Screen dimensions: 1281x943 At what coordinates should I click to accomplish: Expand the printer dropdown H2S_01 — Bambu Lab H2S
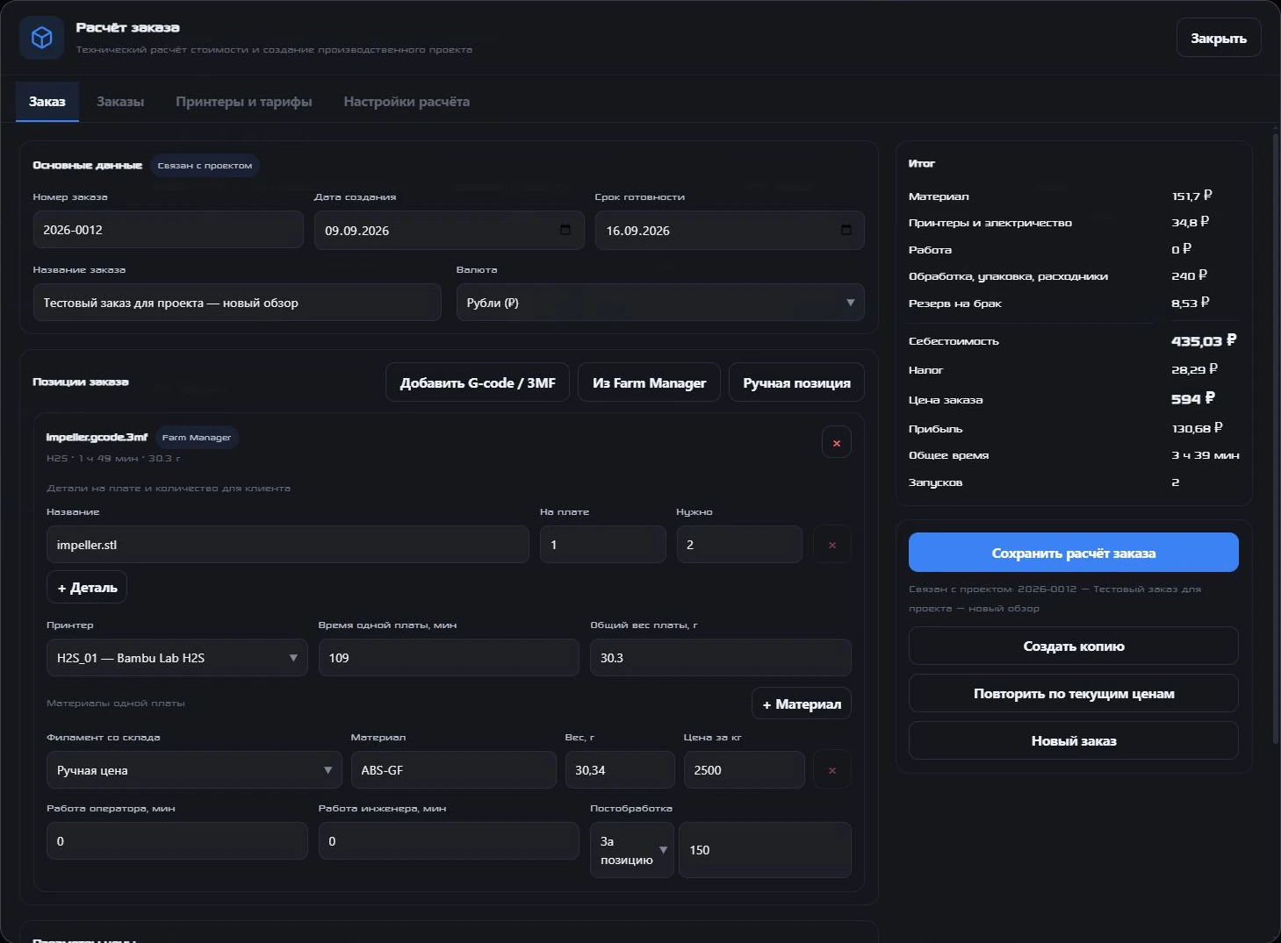tap(176, 658)
